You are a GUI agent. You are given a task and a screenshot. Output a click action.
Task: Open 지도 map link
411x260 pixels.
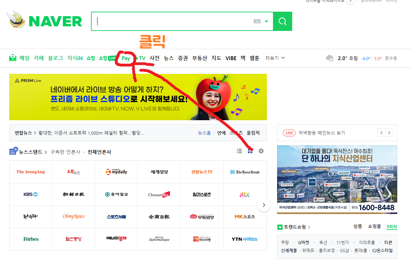[217, 58]
